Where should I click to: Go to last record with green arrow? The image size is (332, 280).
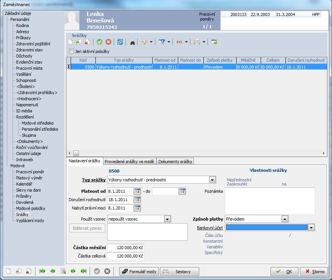(83, 271)
